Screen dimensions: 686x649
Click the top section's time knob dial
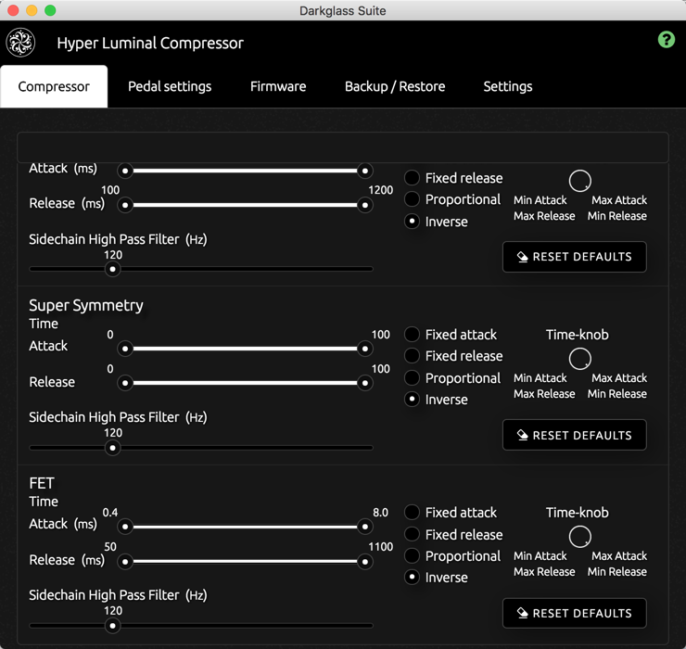tap(579, 181)
